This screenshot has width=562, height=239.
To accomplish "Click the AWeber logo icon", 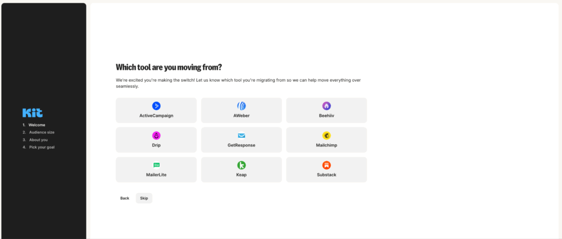I will (x=241, y=106).
